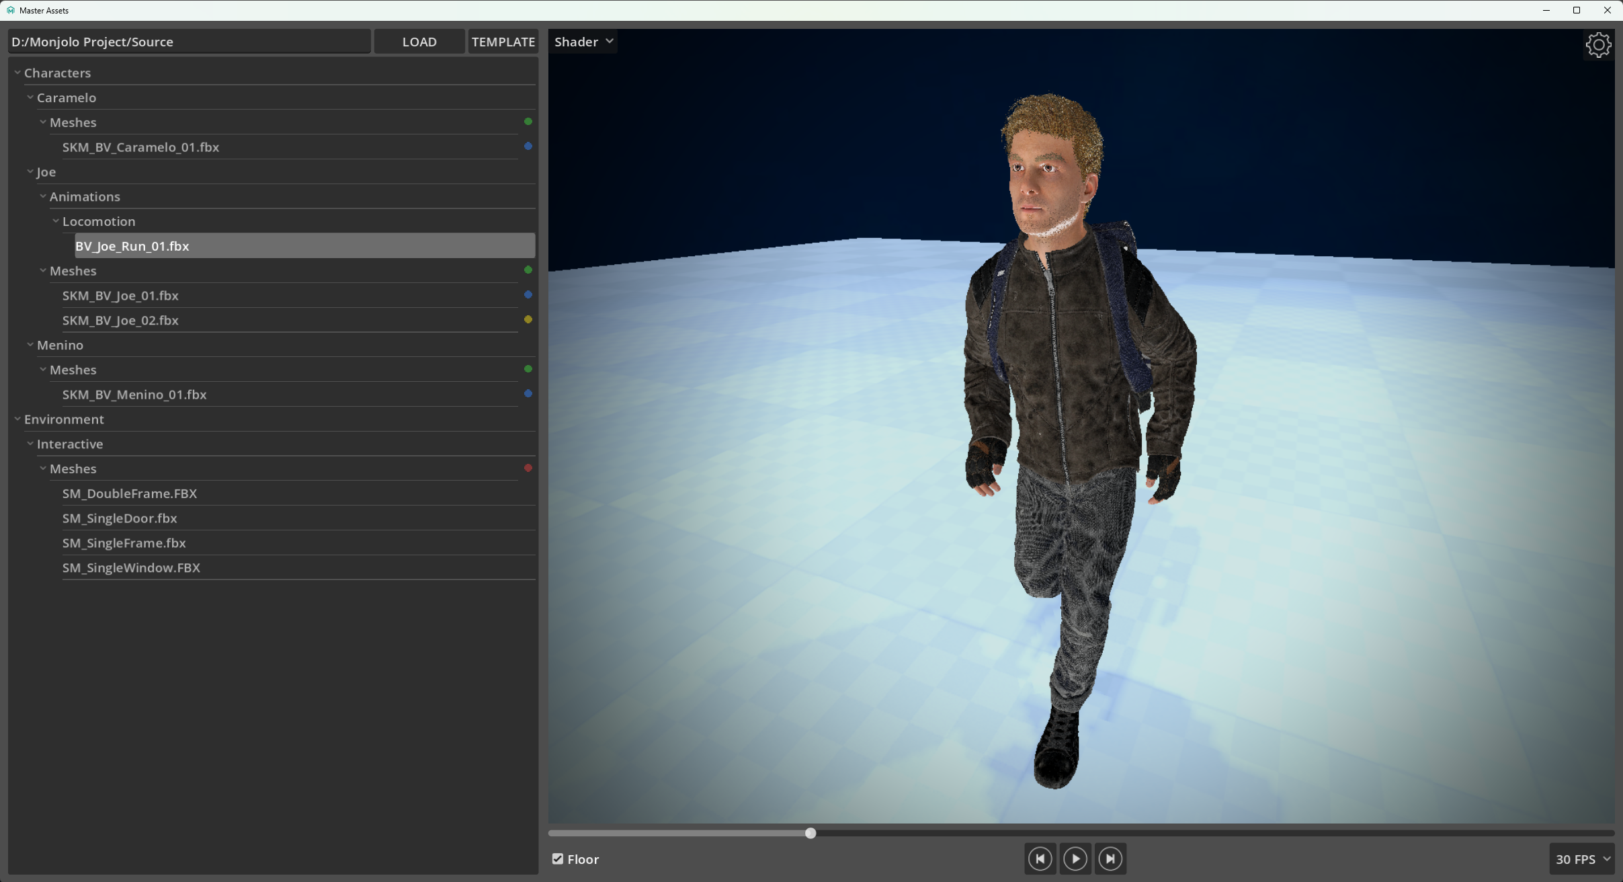Click the Master Assets app icon in title bar
This screenshot has width=1623, height=882.
(x=10, y=10)
